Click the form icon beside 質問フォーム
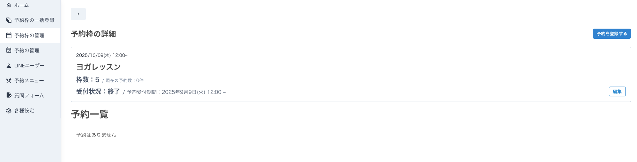The height and width of the screenshot is (162, 637). 9,95
